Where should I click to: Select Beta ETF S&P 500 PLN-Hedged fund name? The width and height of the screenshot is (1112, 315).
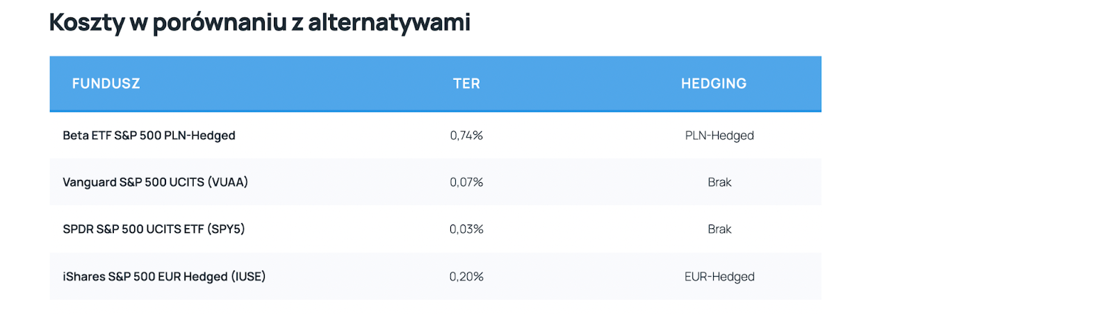[149, 136]
